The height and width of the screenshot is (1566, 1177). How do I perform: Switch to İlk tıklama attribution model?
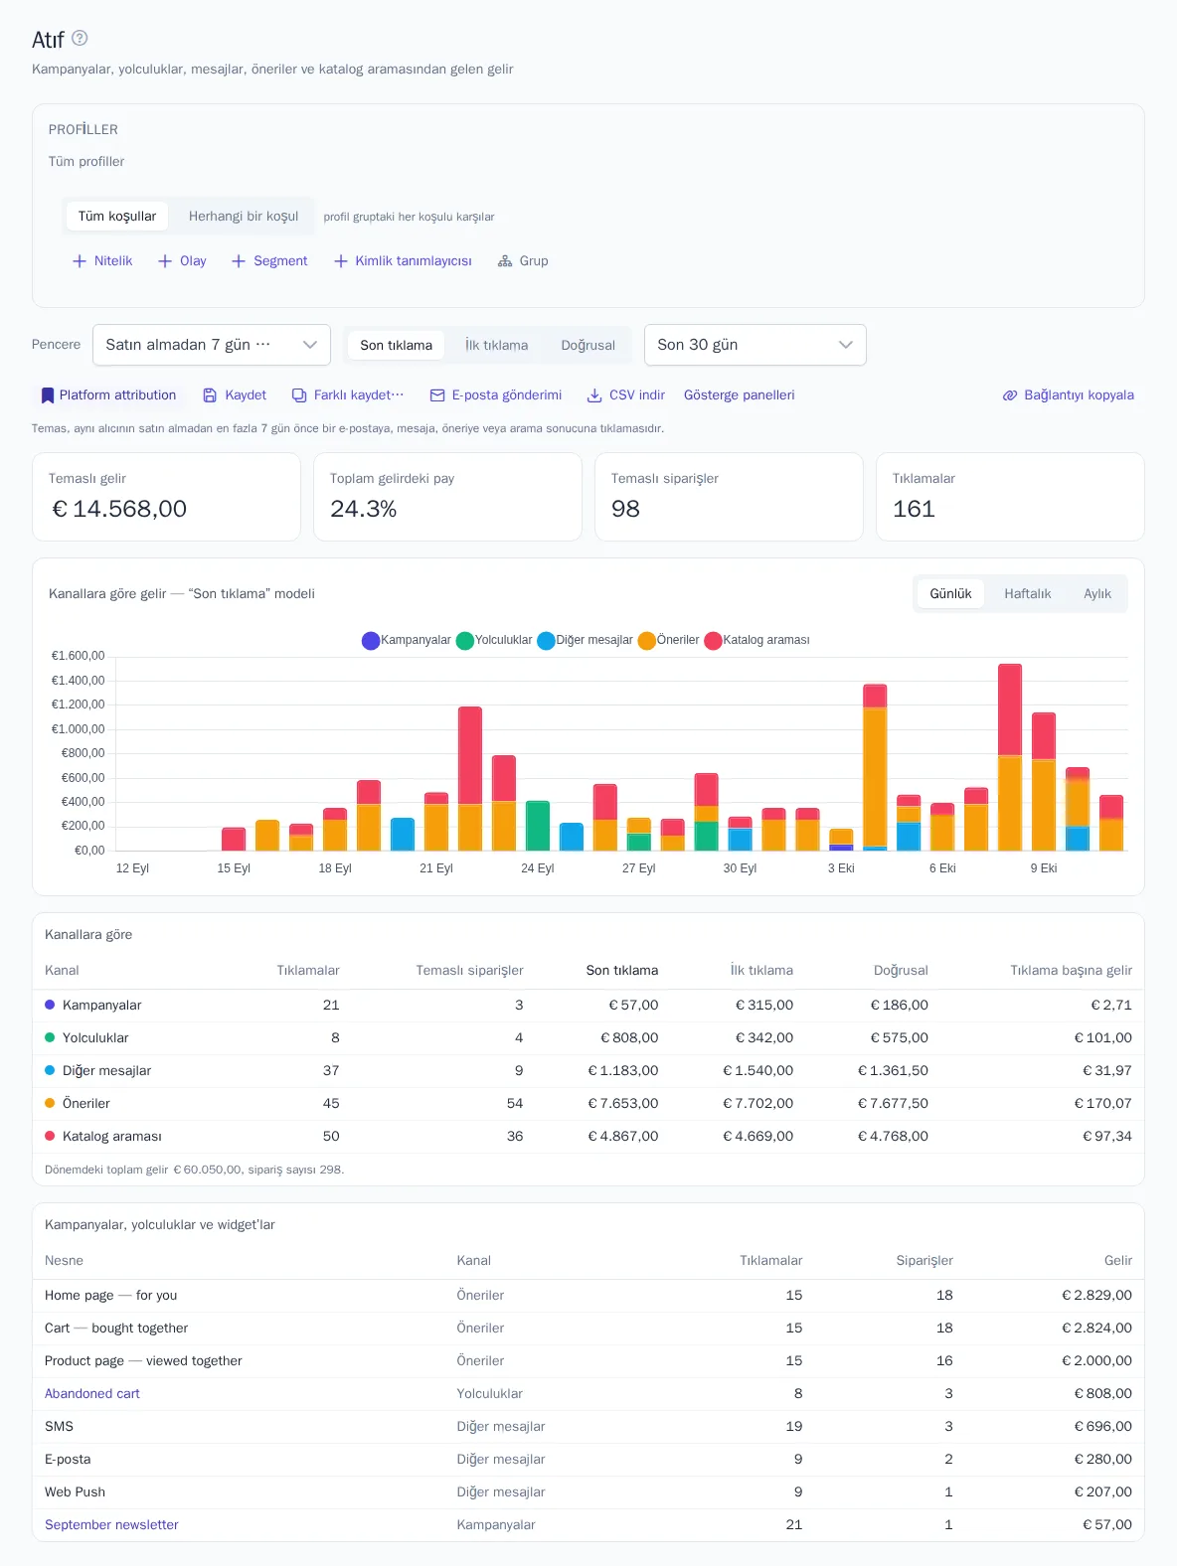pos(497,346)
